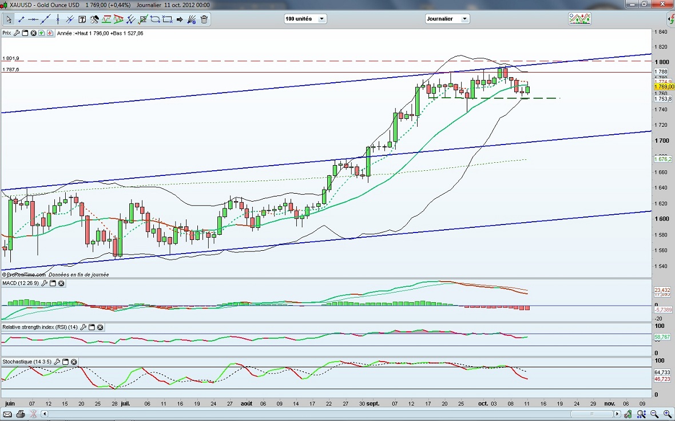Activate the text annotation tool
Viewport: 675px width, 421px height.
click(82, 19)
